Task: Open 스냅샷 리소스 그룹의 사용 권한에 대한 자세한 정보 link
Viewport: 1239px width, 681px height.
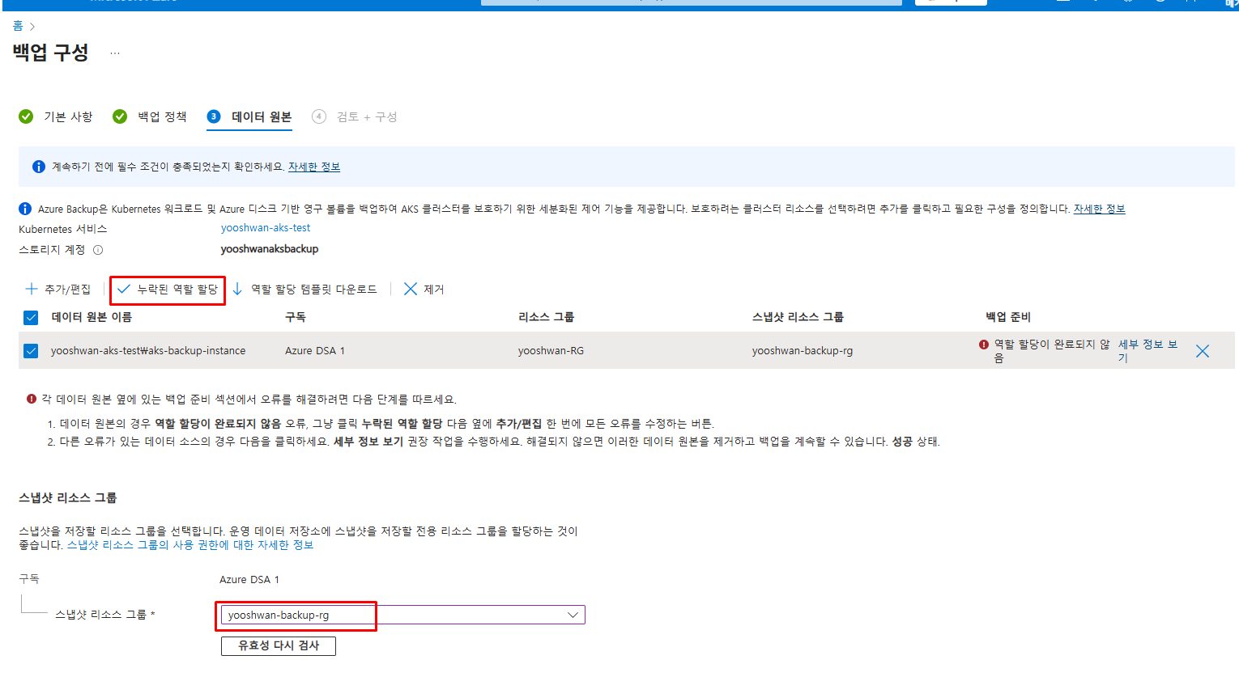Action: (x=190, y=545)
